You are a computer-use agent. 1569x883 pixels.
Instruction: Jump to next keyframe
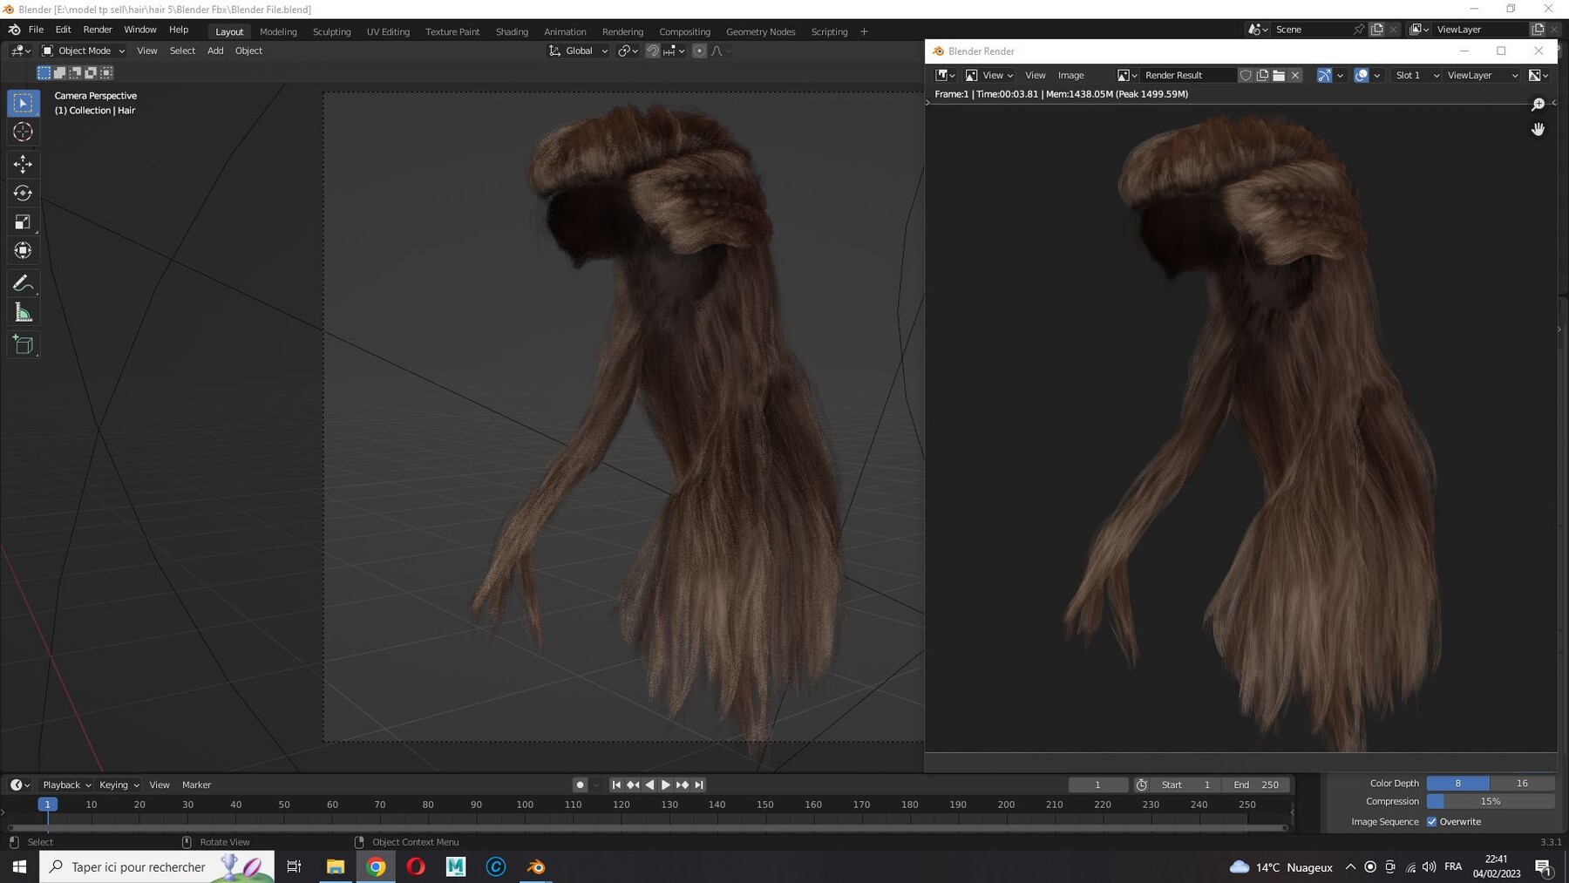(683, 785)
